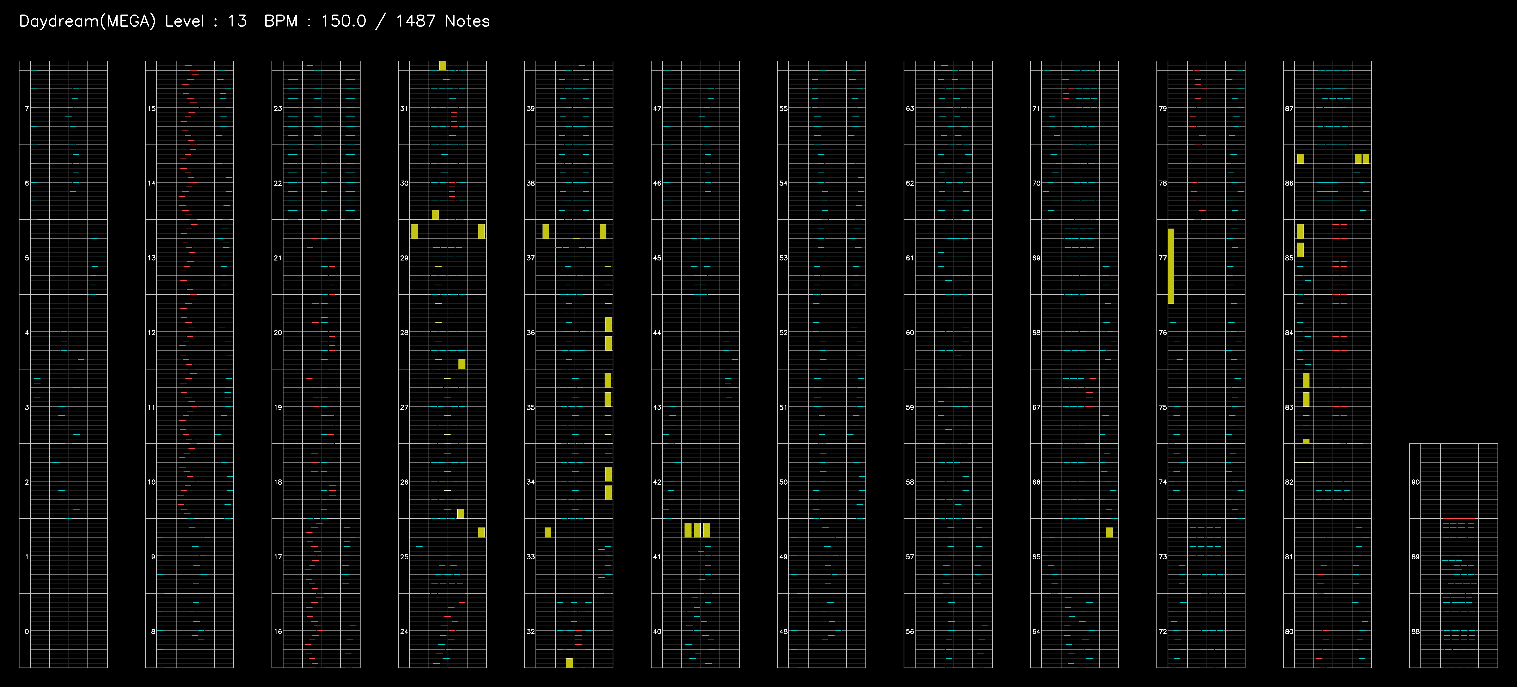This screenshot has height=687, width=1517.
Task: Select measure label "85"
Action: click(1289, 258)
